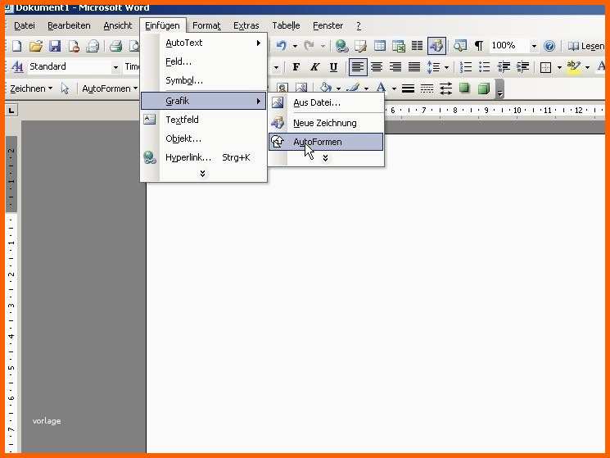The image size is (610, 458).
Task: Open the Datei menu
Action: (24, 25)
